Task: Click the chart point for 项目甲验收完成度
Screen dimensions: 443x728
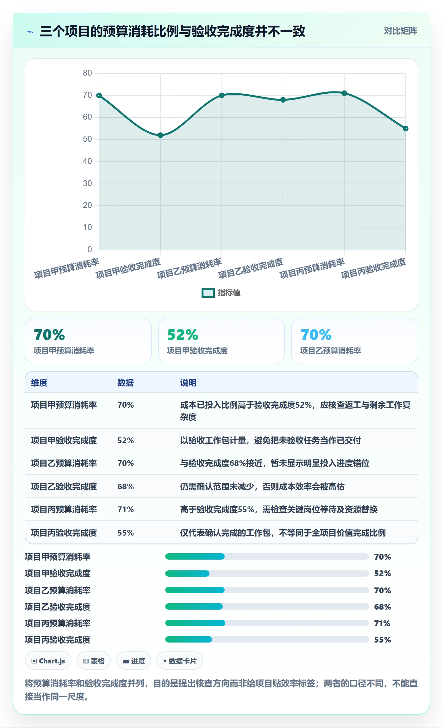Action: click(x=160, y=135)
